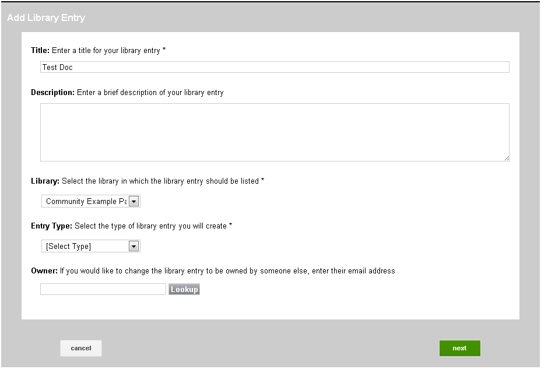Click the bold "Entry Type:" label
Viewport: 541px width, 369px height.
point(51,226)
